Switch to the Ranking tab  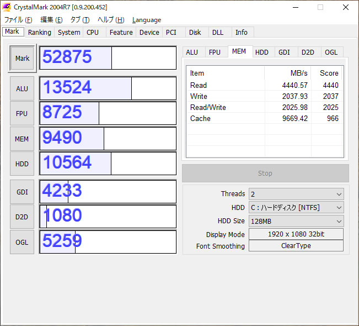[x=40, y=33]
